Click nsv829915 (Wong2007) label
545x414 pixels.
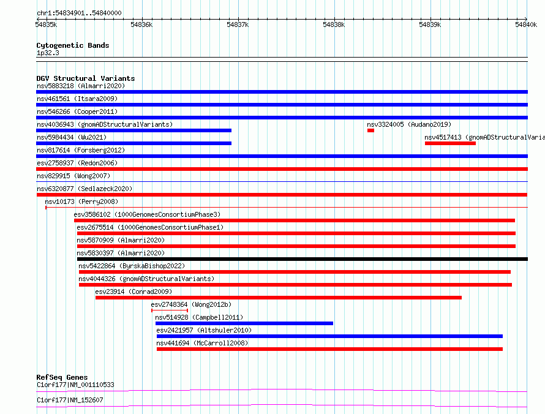pyautogui.click(x=73, y=176)
